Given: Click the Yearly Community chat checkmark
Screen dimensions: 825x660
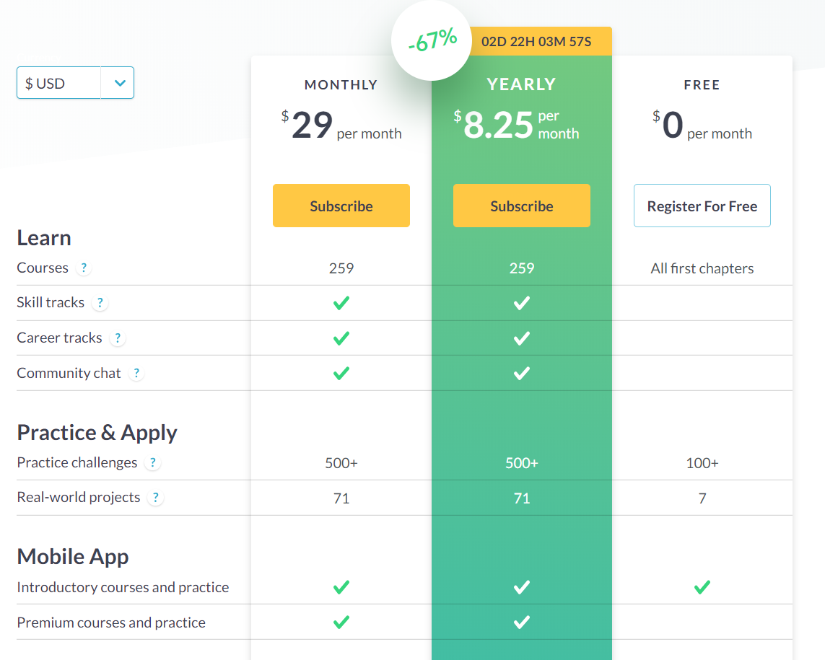Looking at the screenshot, I should 521,373.
